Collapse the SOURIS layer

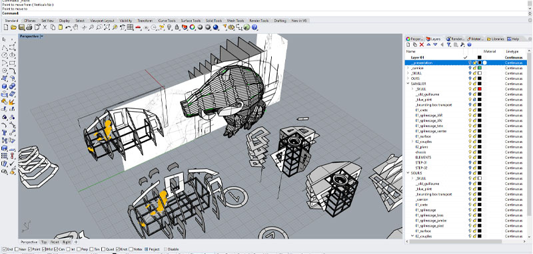pyautogui.click(x=408, y=173)
